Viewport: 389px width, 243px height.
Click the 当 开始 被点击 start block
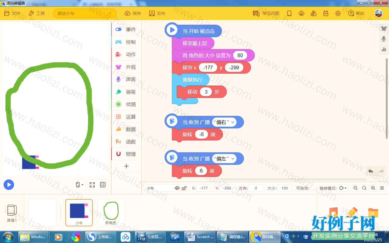[x=193, y=31]
